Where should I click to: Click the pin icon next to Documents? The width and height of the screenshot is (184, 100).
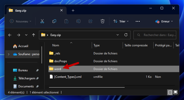pos(37,86)
